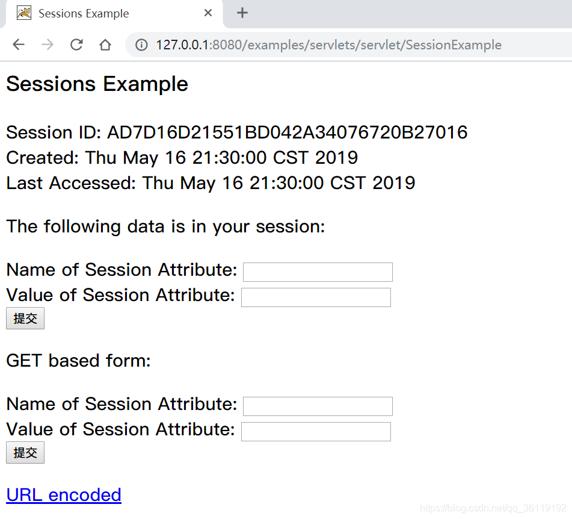Reload the SessionExample page
The width and height of the screenshot is (572, 519).
[x=76, y=45]
